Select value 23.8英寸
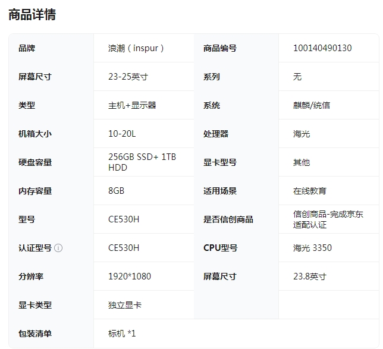 coord(310,276)
